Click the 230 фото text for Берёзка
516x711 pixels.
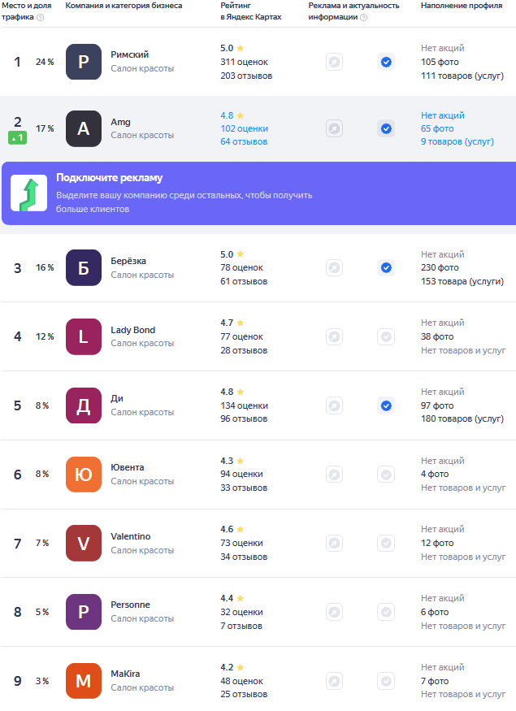tap(440, 267)
